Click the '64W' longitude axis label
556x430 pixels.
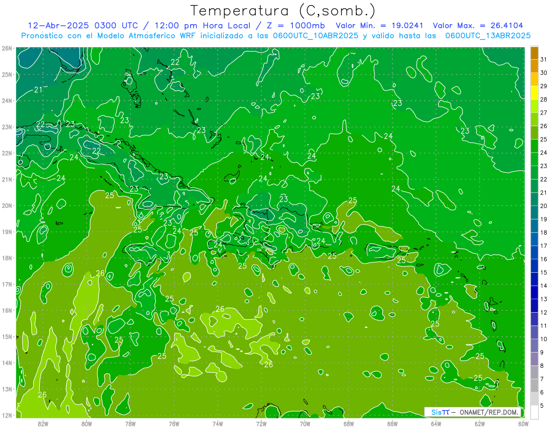point(436,424)
